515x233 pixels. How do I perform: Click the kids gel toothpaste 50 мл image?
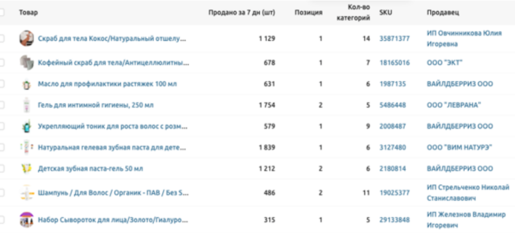[x=27, y=168]
